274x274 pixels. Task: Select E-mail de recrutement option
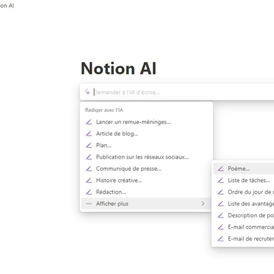[x=250, y=239]
